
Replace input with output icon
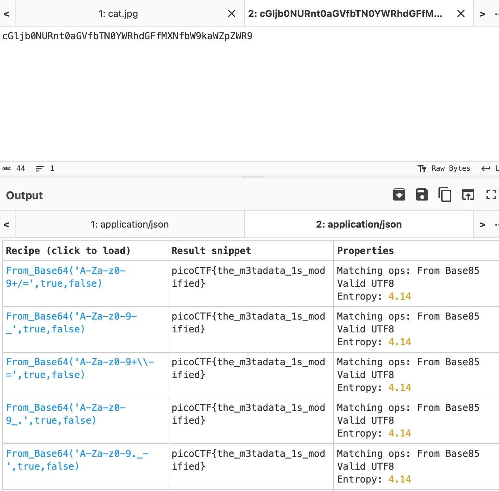468,195
